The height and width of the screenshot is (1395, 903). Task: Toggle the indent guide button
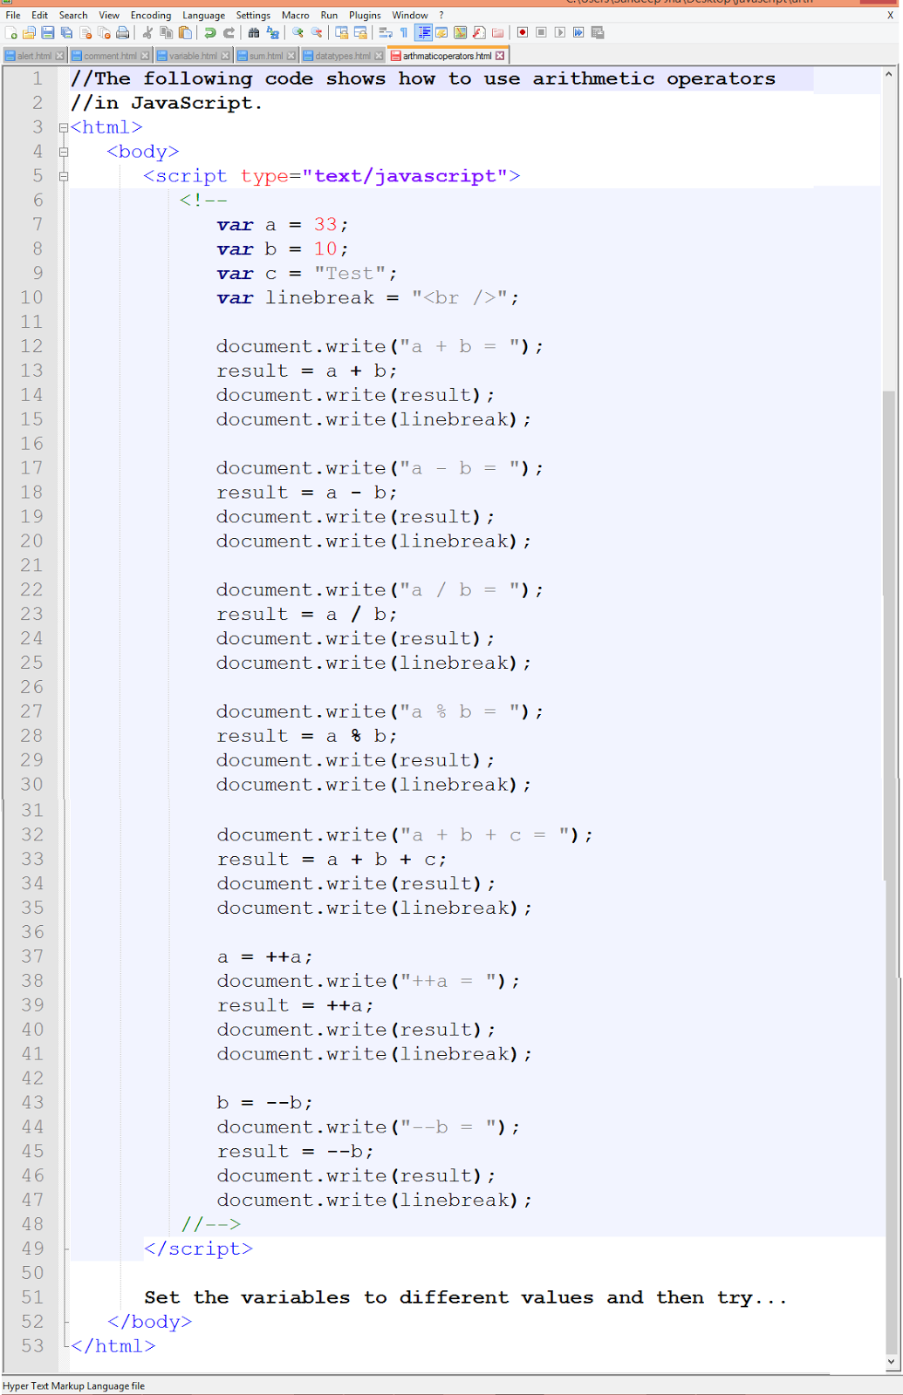423,32
